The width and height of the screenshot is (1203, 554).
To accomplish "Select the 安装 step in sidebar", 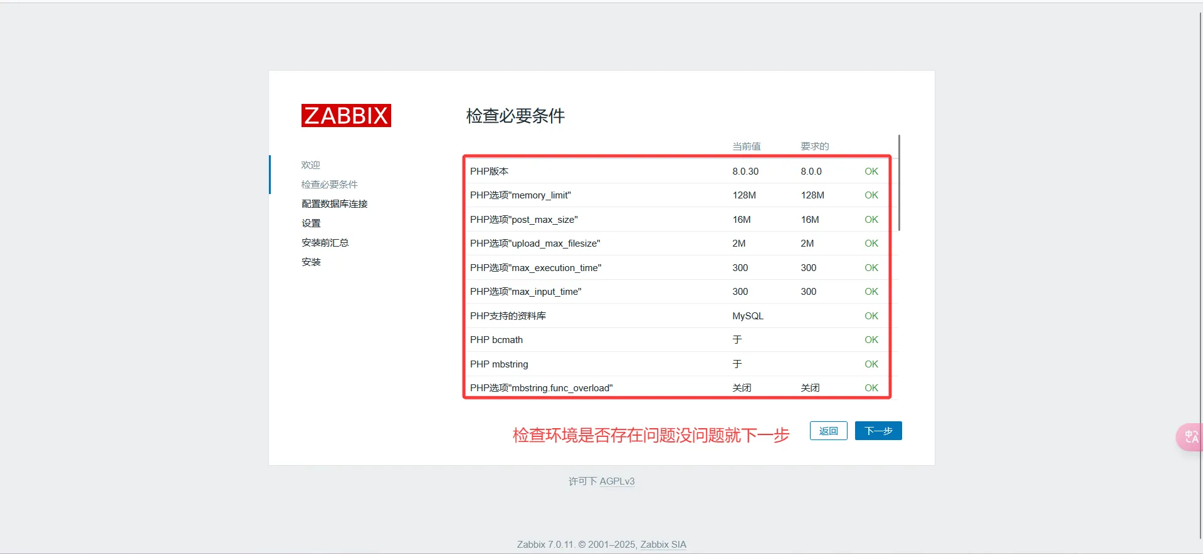I will (x=311, y=262).
